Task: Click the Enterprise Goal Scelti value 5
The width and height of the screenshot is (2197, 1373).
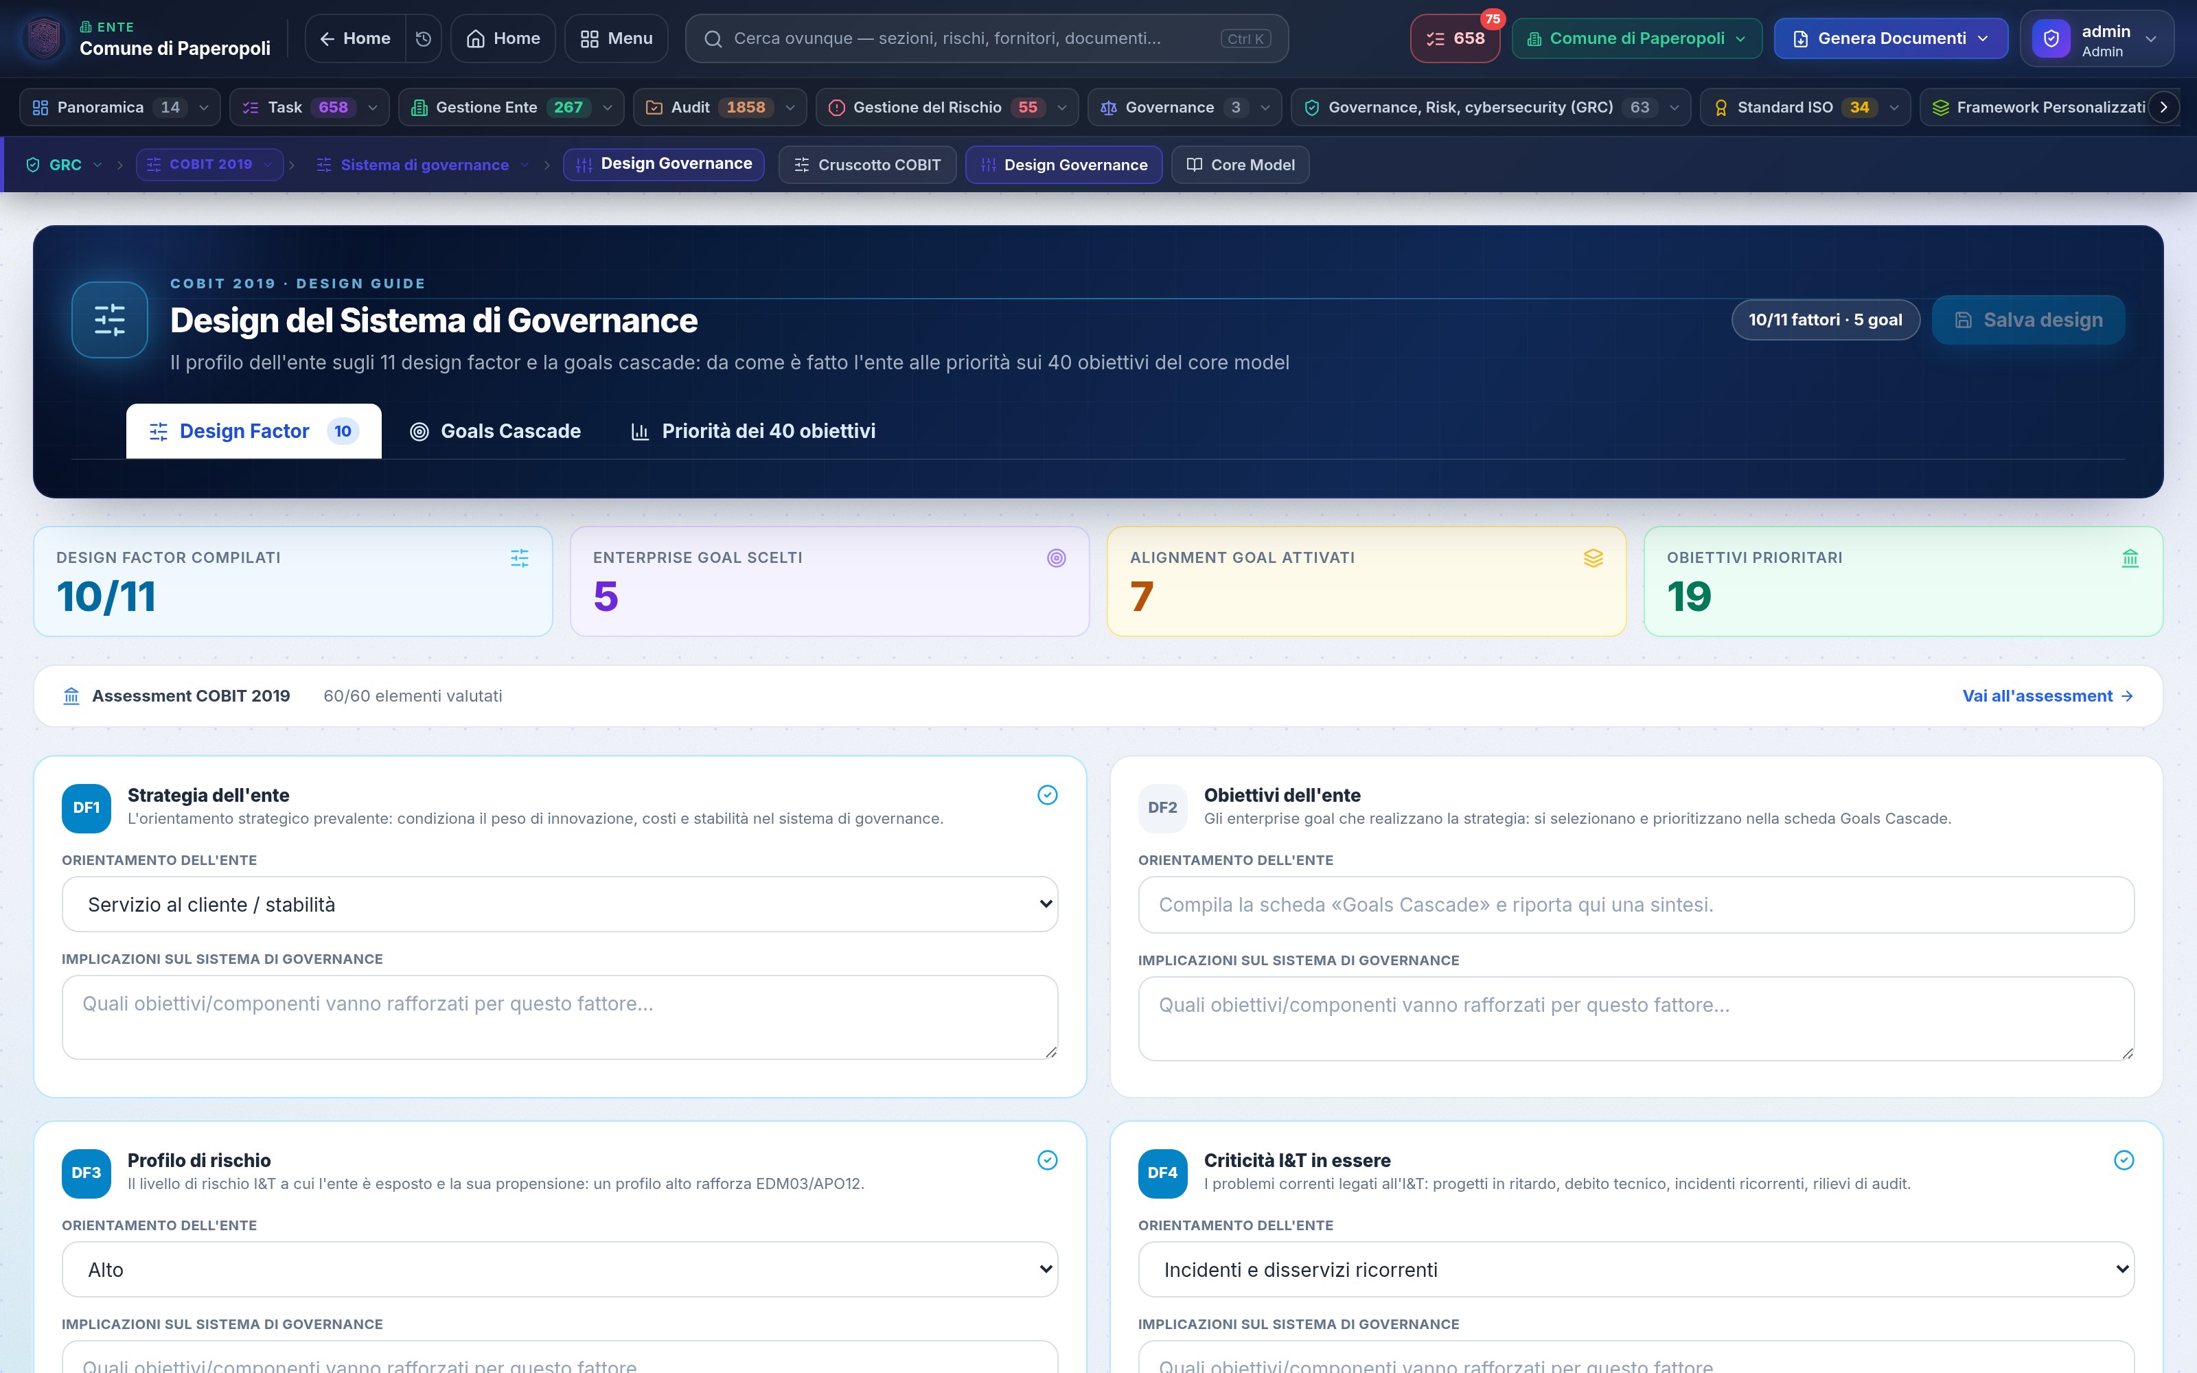Action: coord(606,597)
